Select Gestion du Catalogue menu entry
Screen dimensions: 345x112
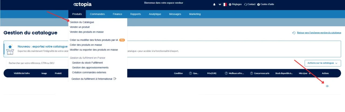coord(82,22)
